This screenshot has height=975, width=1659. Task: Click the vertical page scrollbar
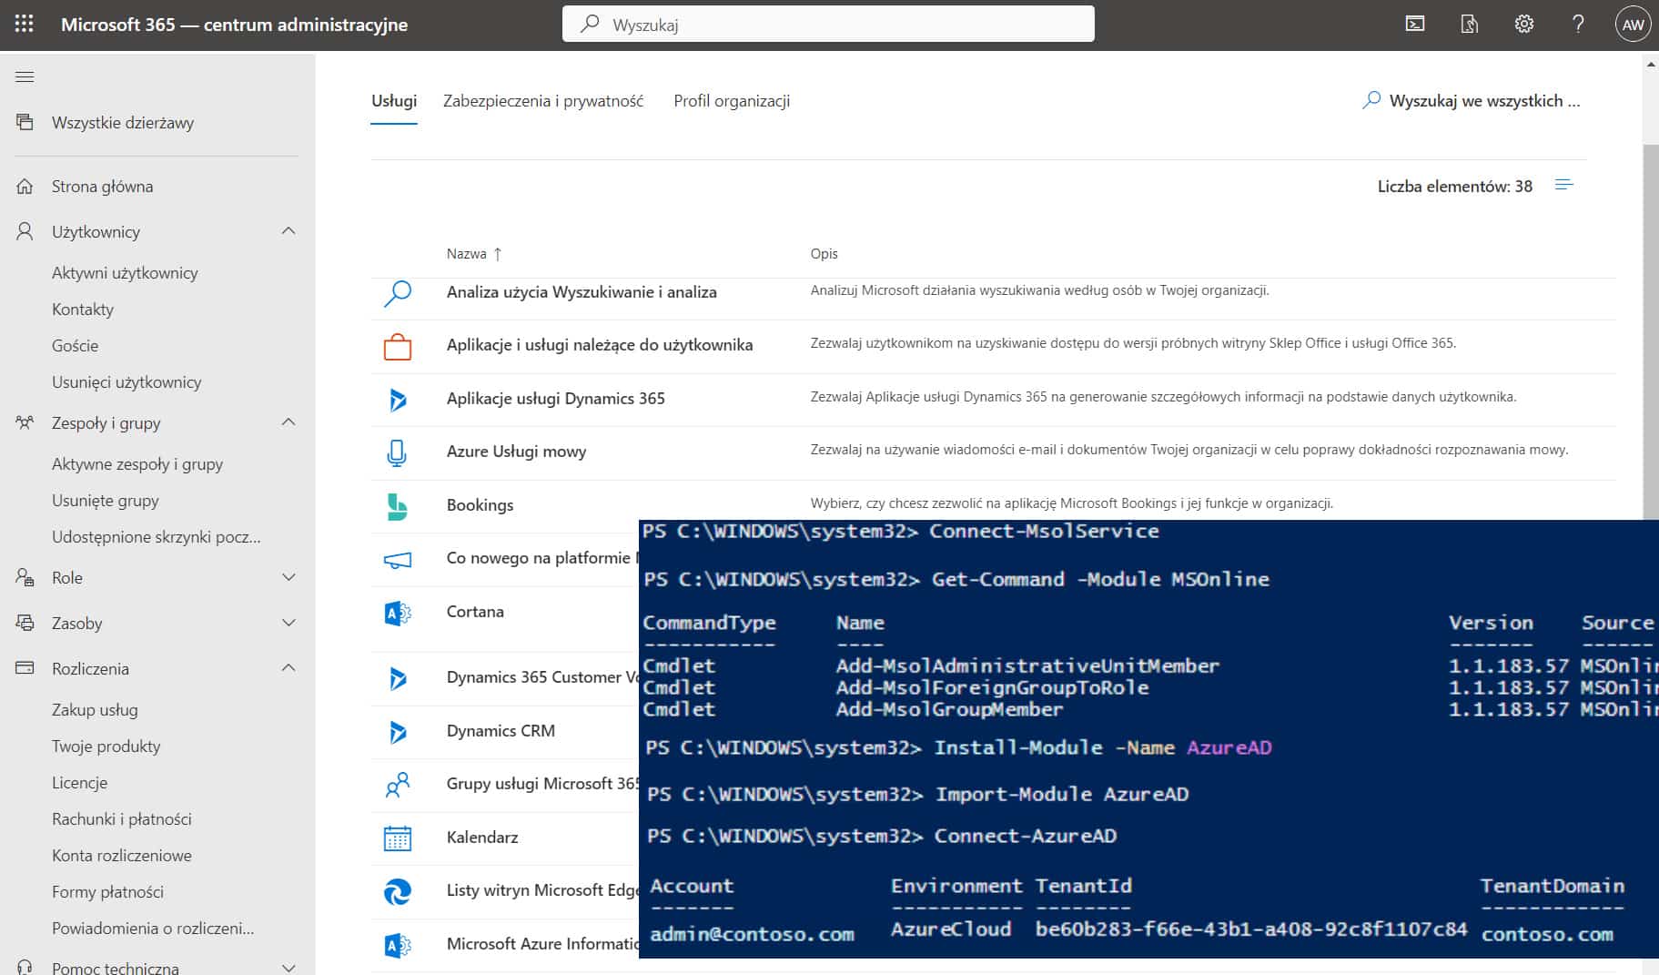[1651, 332]
